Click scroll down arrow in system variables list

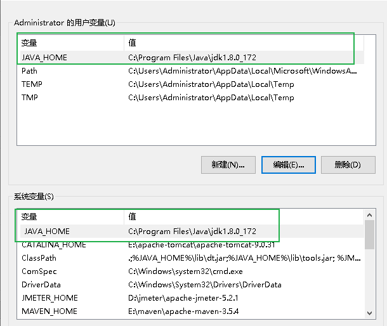[369, 313]
